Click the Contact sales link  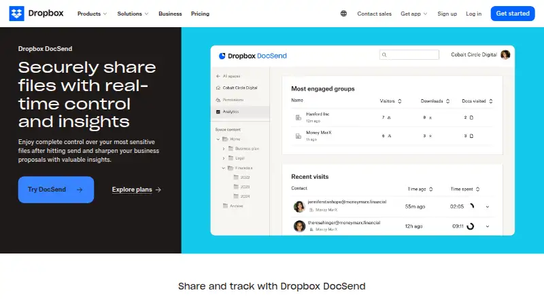(375, 14)
